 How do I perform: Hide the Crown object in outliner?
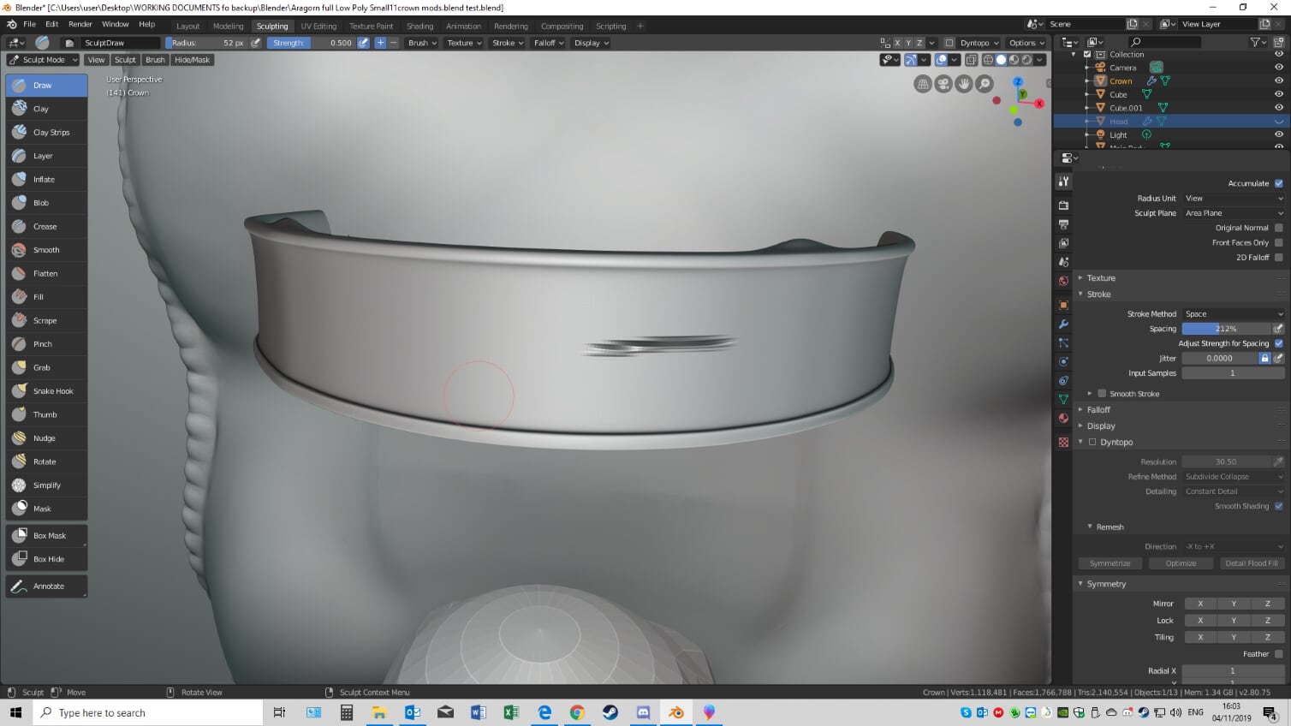pyautogui.click(x=1278, y=81)
